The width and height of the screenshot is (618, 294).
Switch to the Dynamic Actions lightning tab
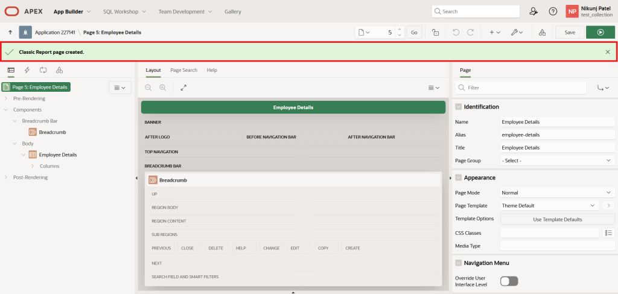27,70
